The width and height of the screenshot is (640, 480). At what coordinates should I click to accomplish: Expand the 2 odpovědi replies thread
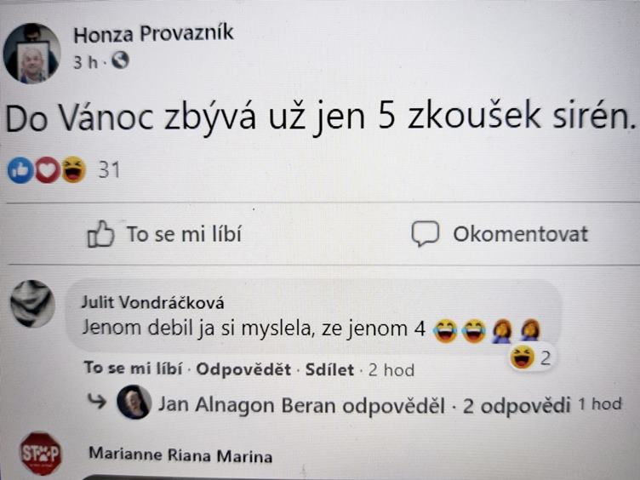coord(517,406)
